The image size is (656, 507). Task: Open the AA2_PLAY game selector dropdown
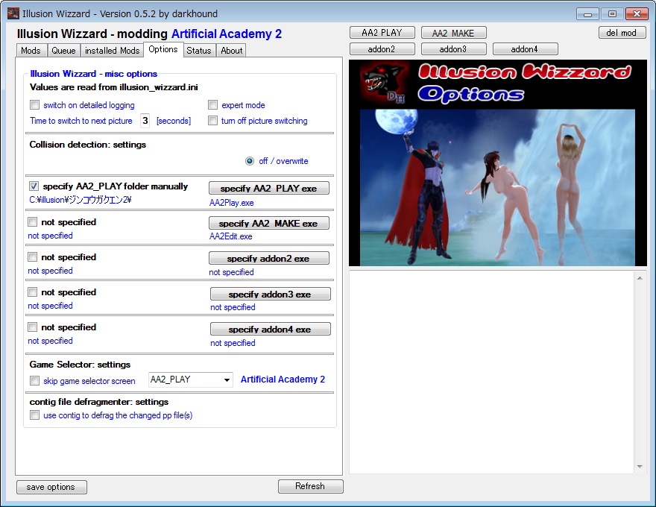(x=190, y=380)
